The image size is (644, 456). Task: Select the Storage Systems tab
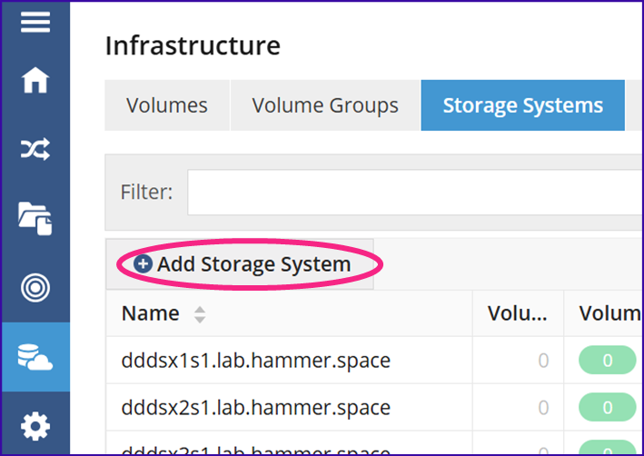pyautogui.click(x=523, y=105)
